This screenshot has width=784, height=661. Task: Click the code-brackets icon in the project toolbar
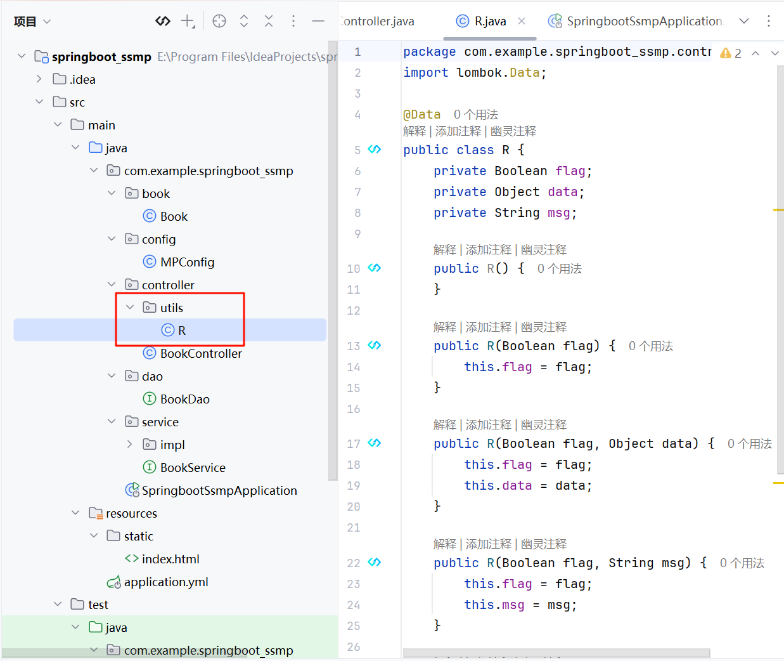pos(163,21)
